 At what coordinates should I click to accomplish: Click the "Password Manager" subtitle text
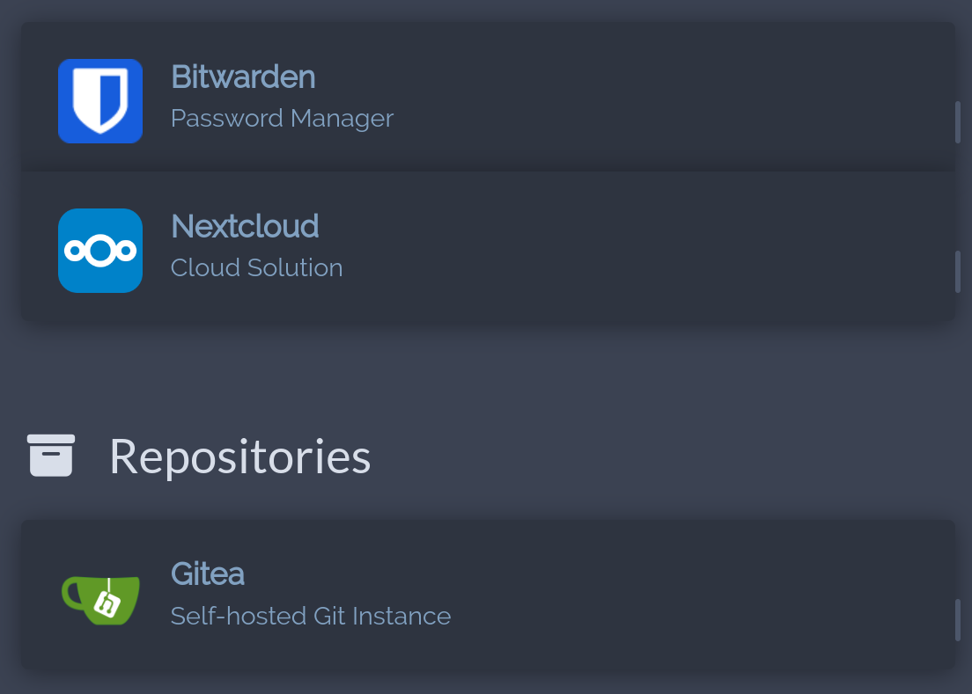point(282,119)
